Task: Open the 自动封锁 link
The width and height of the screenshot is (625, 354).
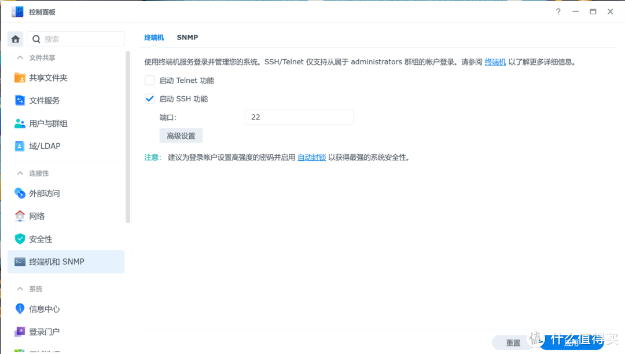Action: (x=311, y=156)
